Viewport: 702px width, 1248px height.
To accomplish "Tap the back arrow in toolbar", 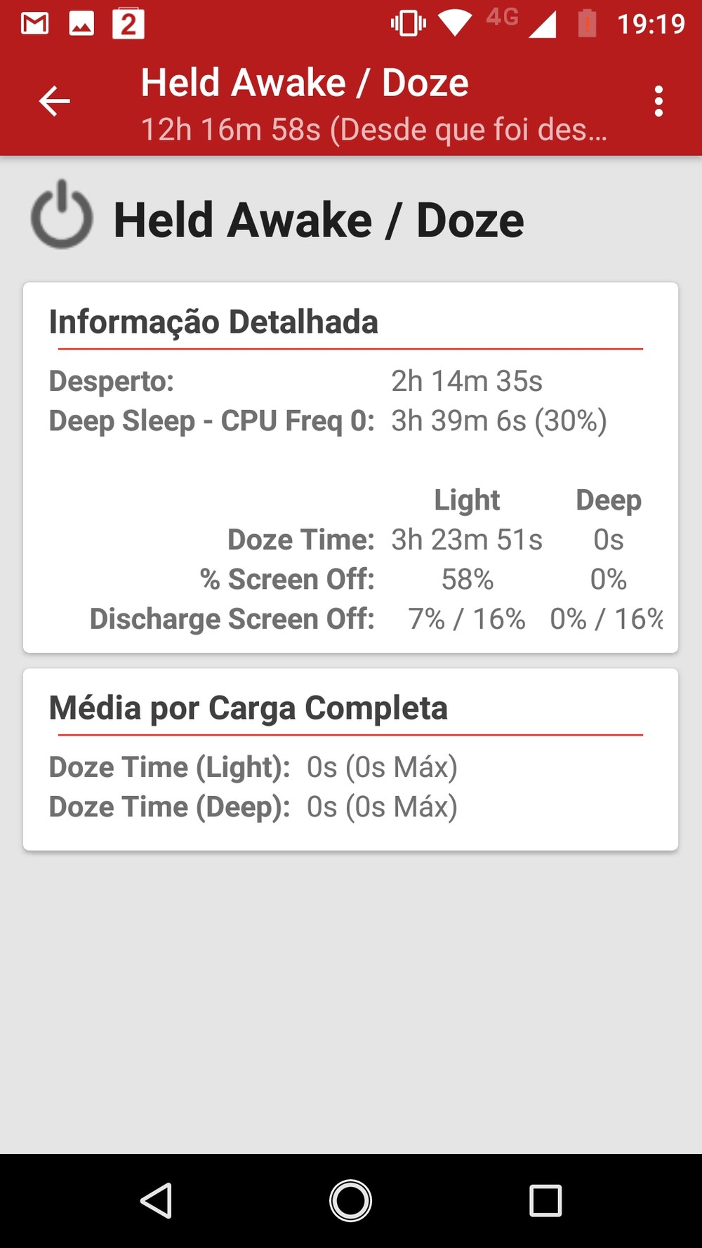I will [x=54, y=101].
